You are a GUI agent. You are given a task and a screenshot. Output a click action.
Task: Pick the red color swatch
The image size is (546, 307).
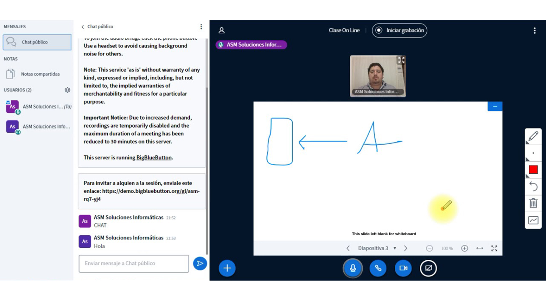coord(533,170)
